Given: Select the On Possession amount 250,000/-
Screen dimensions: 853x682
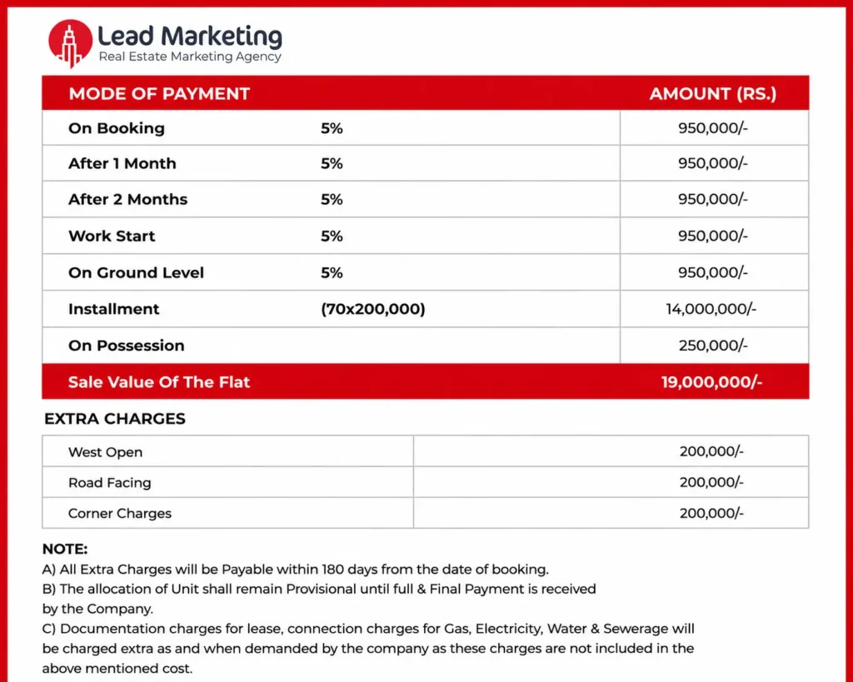Looking at the screenshot, I should pos(713,346).
